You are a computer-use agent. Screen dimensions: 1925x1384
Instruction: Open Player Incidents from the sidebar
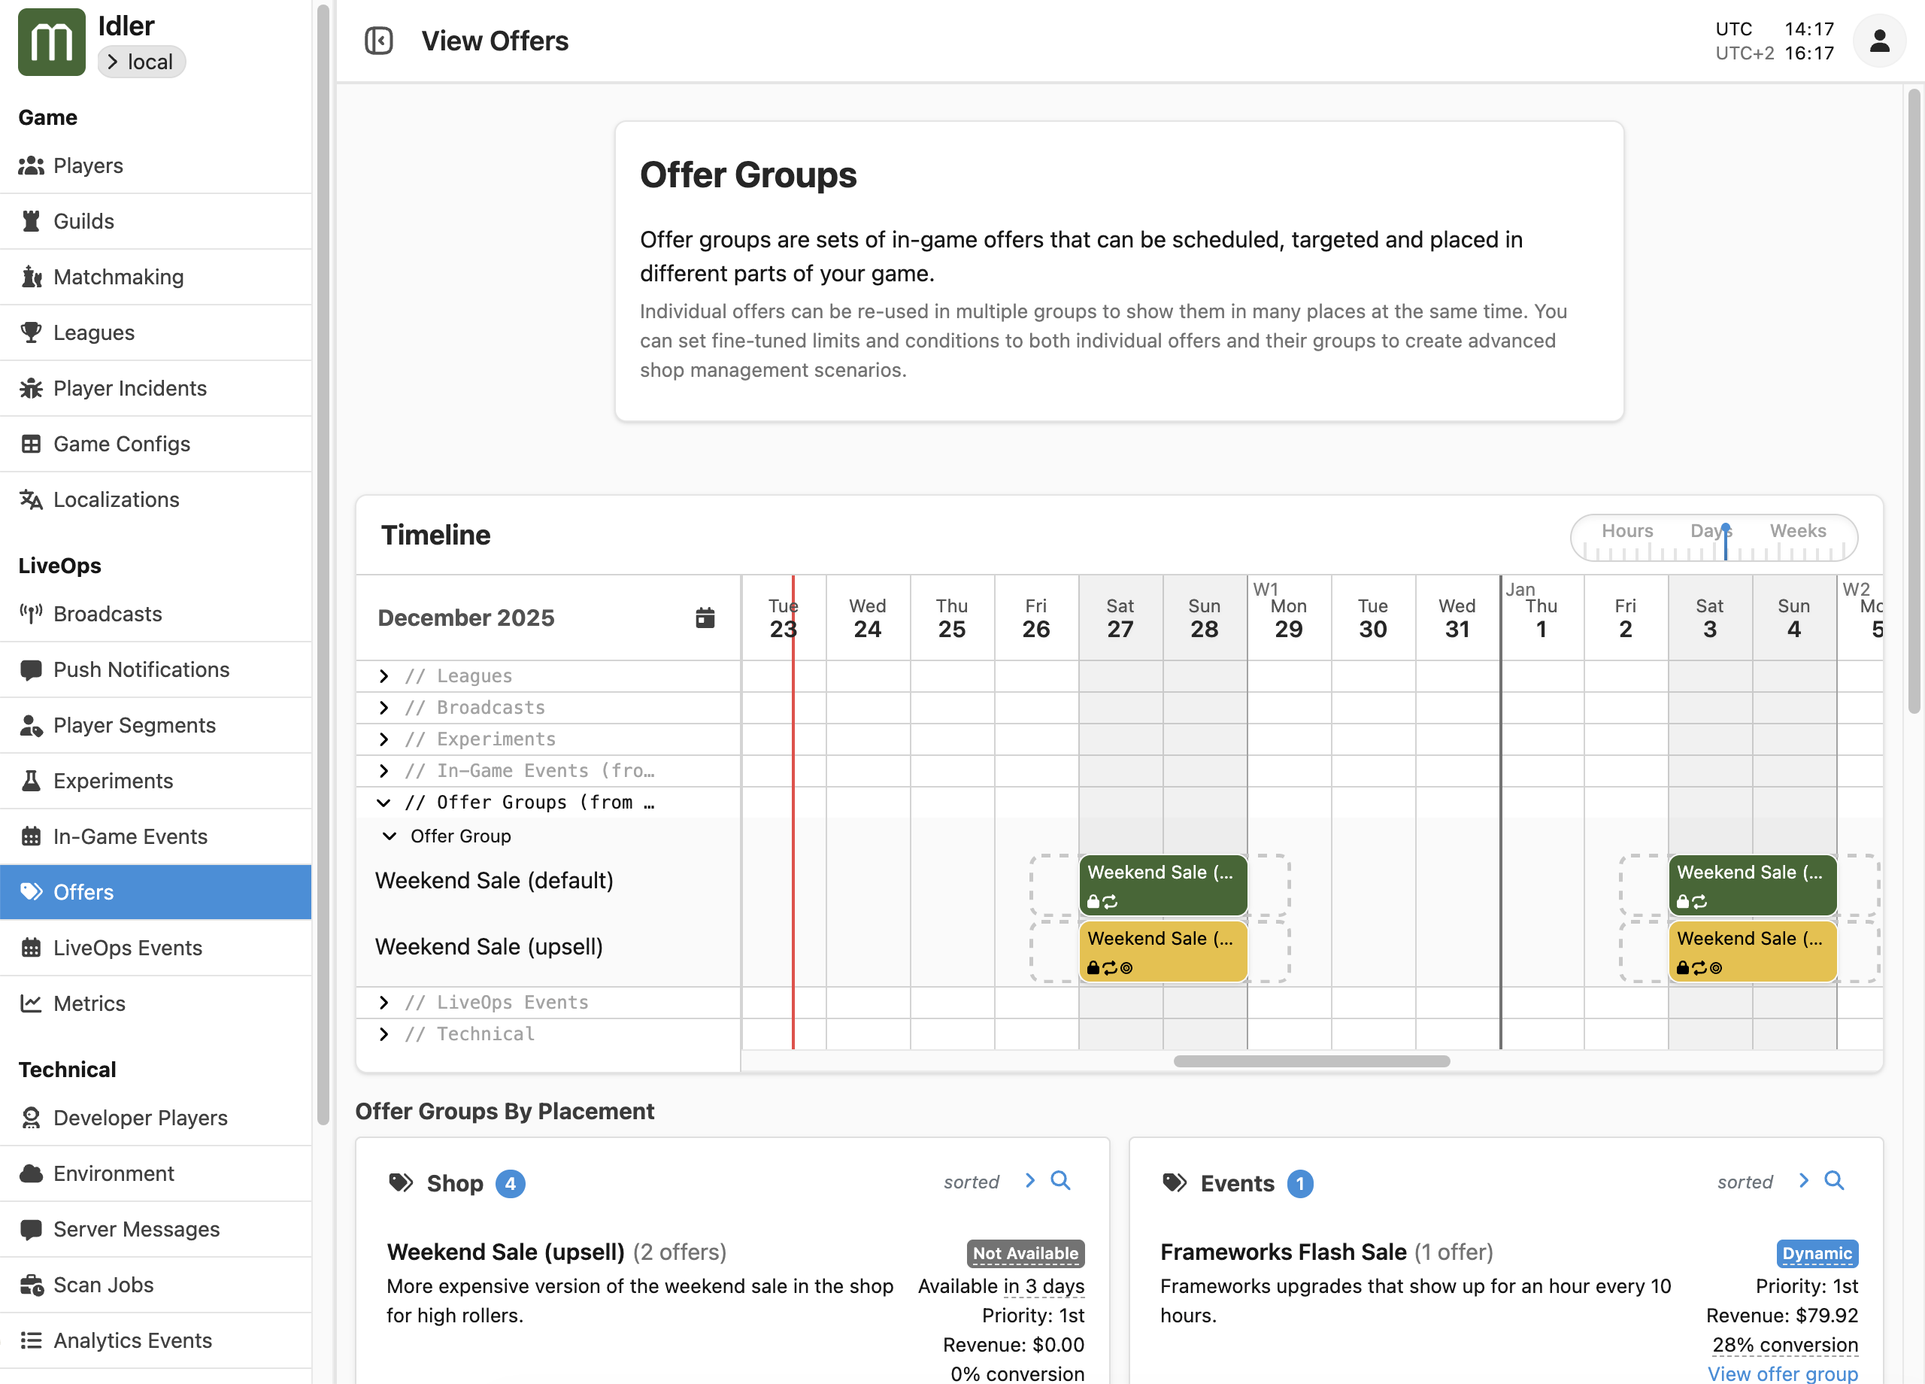click(130, 388)
